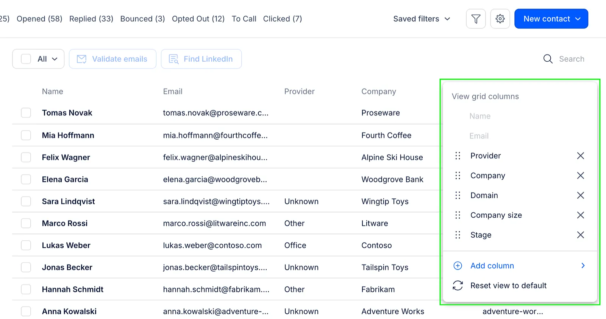Tick the checkbox for Anna Kowalski

pyautogui.click(x=26, y=311)
